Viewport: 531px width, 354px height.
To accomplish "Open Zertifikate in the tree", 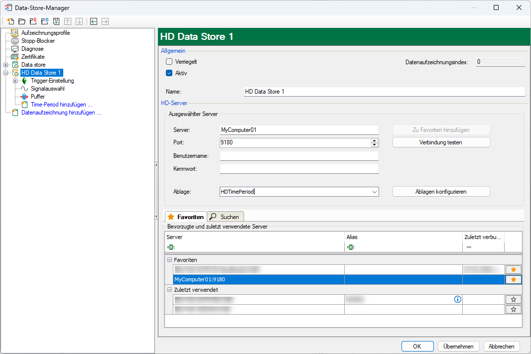I will 33,57.
